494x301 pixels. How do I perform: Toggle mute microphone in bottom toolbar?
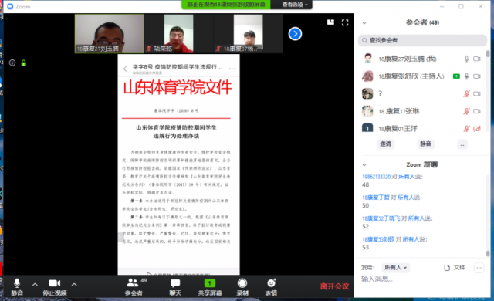tap(17, 283)
